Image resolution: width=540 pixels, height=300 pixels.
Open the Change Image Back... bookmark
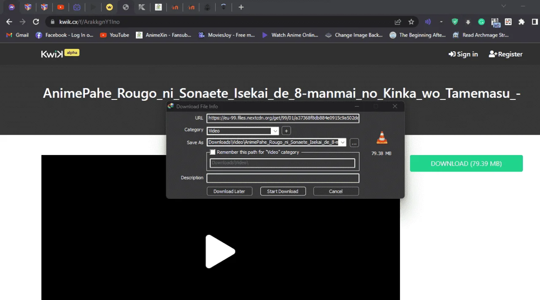(354, 35)
